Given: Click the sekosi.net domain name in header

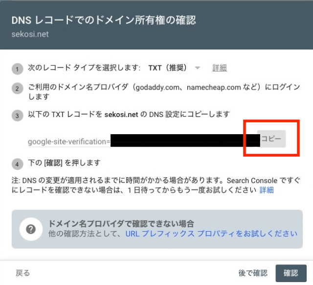Looking at the screenshot, I should [x=29, y=35].
